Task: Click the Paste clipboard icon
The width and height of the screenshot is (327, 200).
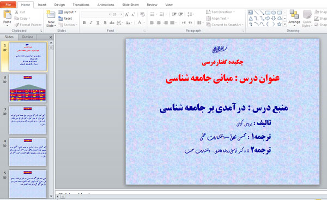Action: (x=7, y=14)
